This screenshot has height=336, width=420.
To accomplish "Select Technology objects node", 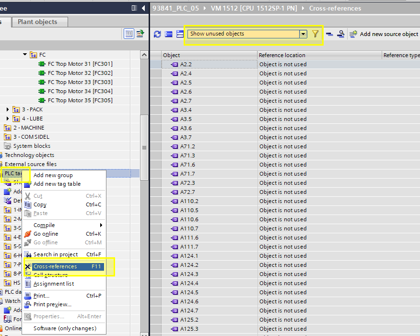I will 29,155.
